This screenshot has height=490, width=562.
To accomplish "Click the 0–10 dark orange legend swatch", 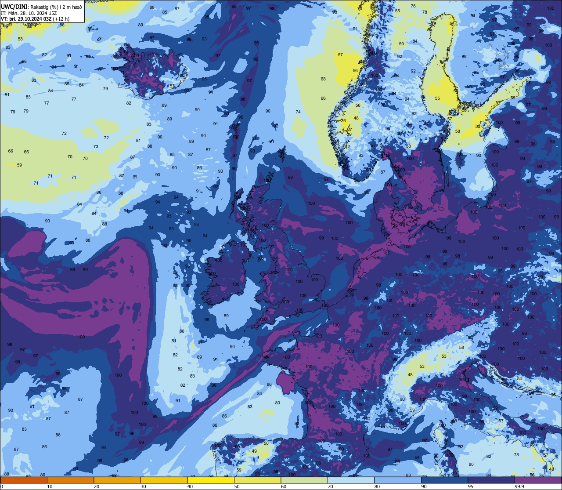I will tap(24, 480).
